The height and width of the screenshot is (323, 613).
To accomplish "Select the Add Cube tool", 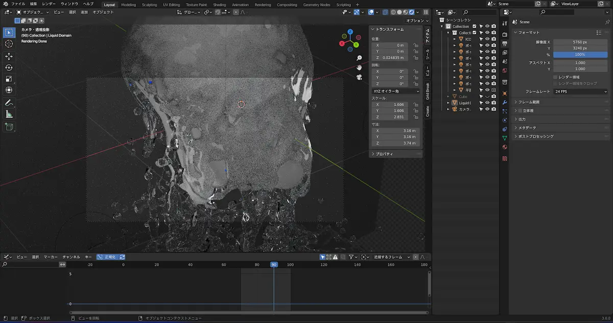I will (x=9, y=126).
